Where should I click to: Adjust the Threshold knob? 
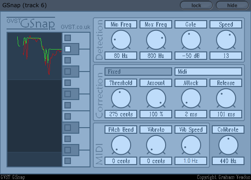click(121, 98)
